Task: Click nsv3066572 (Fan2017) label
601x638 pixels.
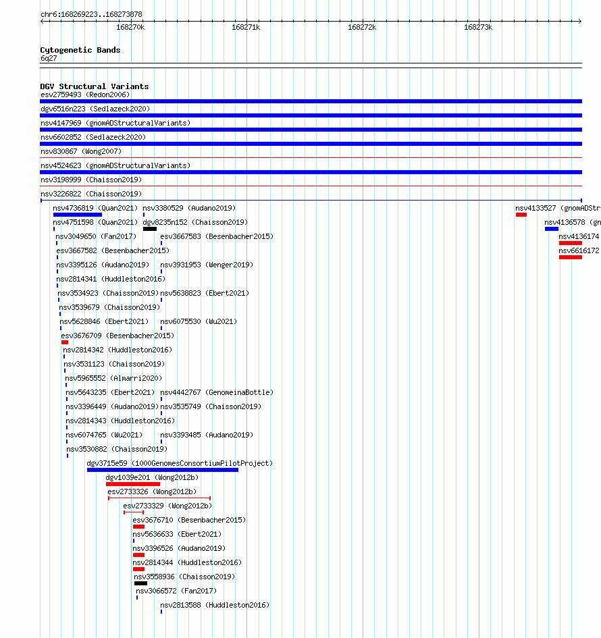Action: tap(176, 591)
